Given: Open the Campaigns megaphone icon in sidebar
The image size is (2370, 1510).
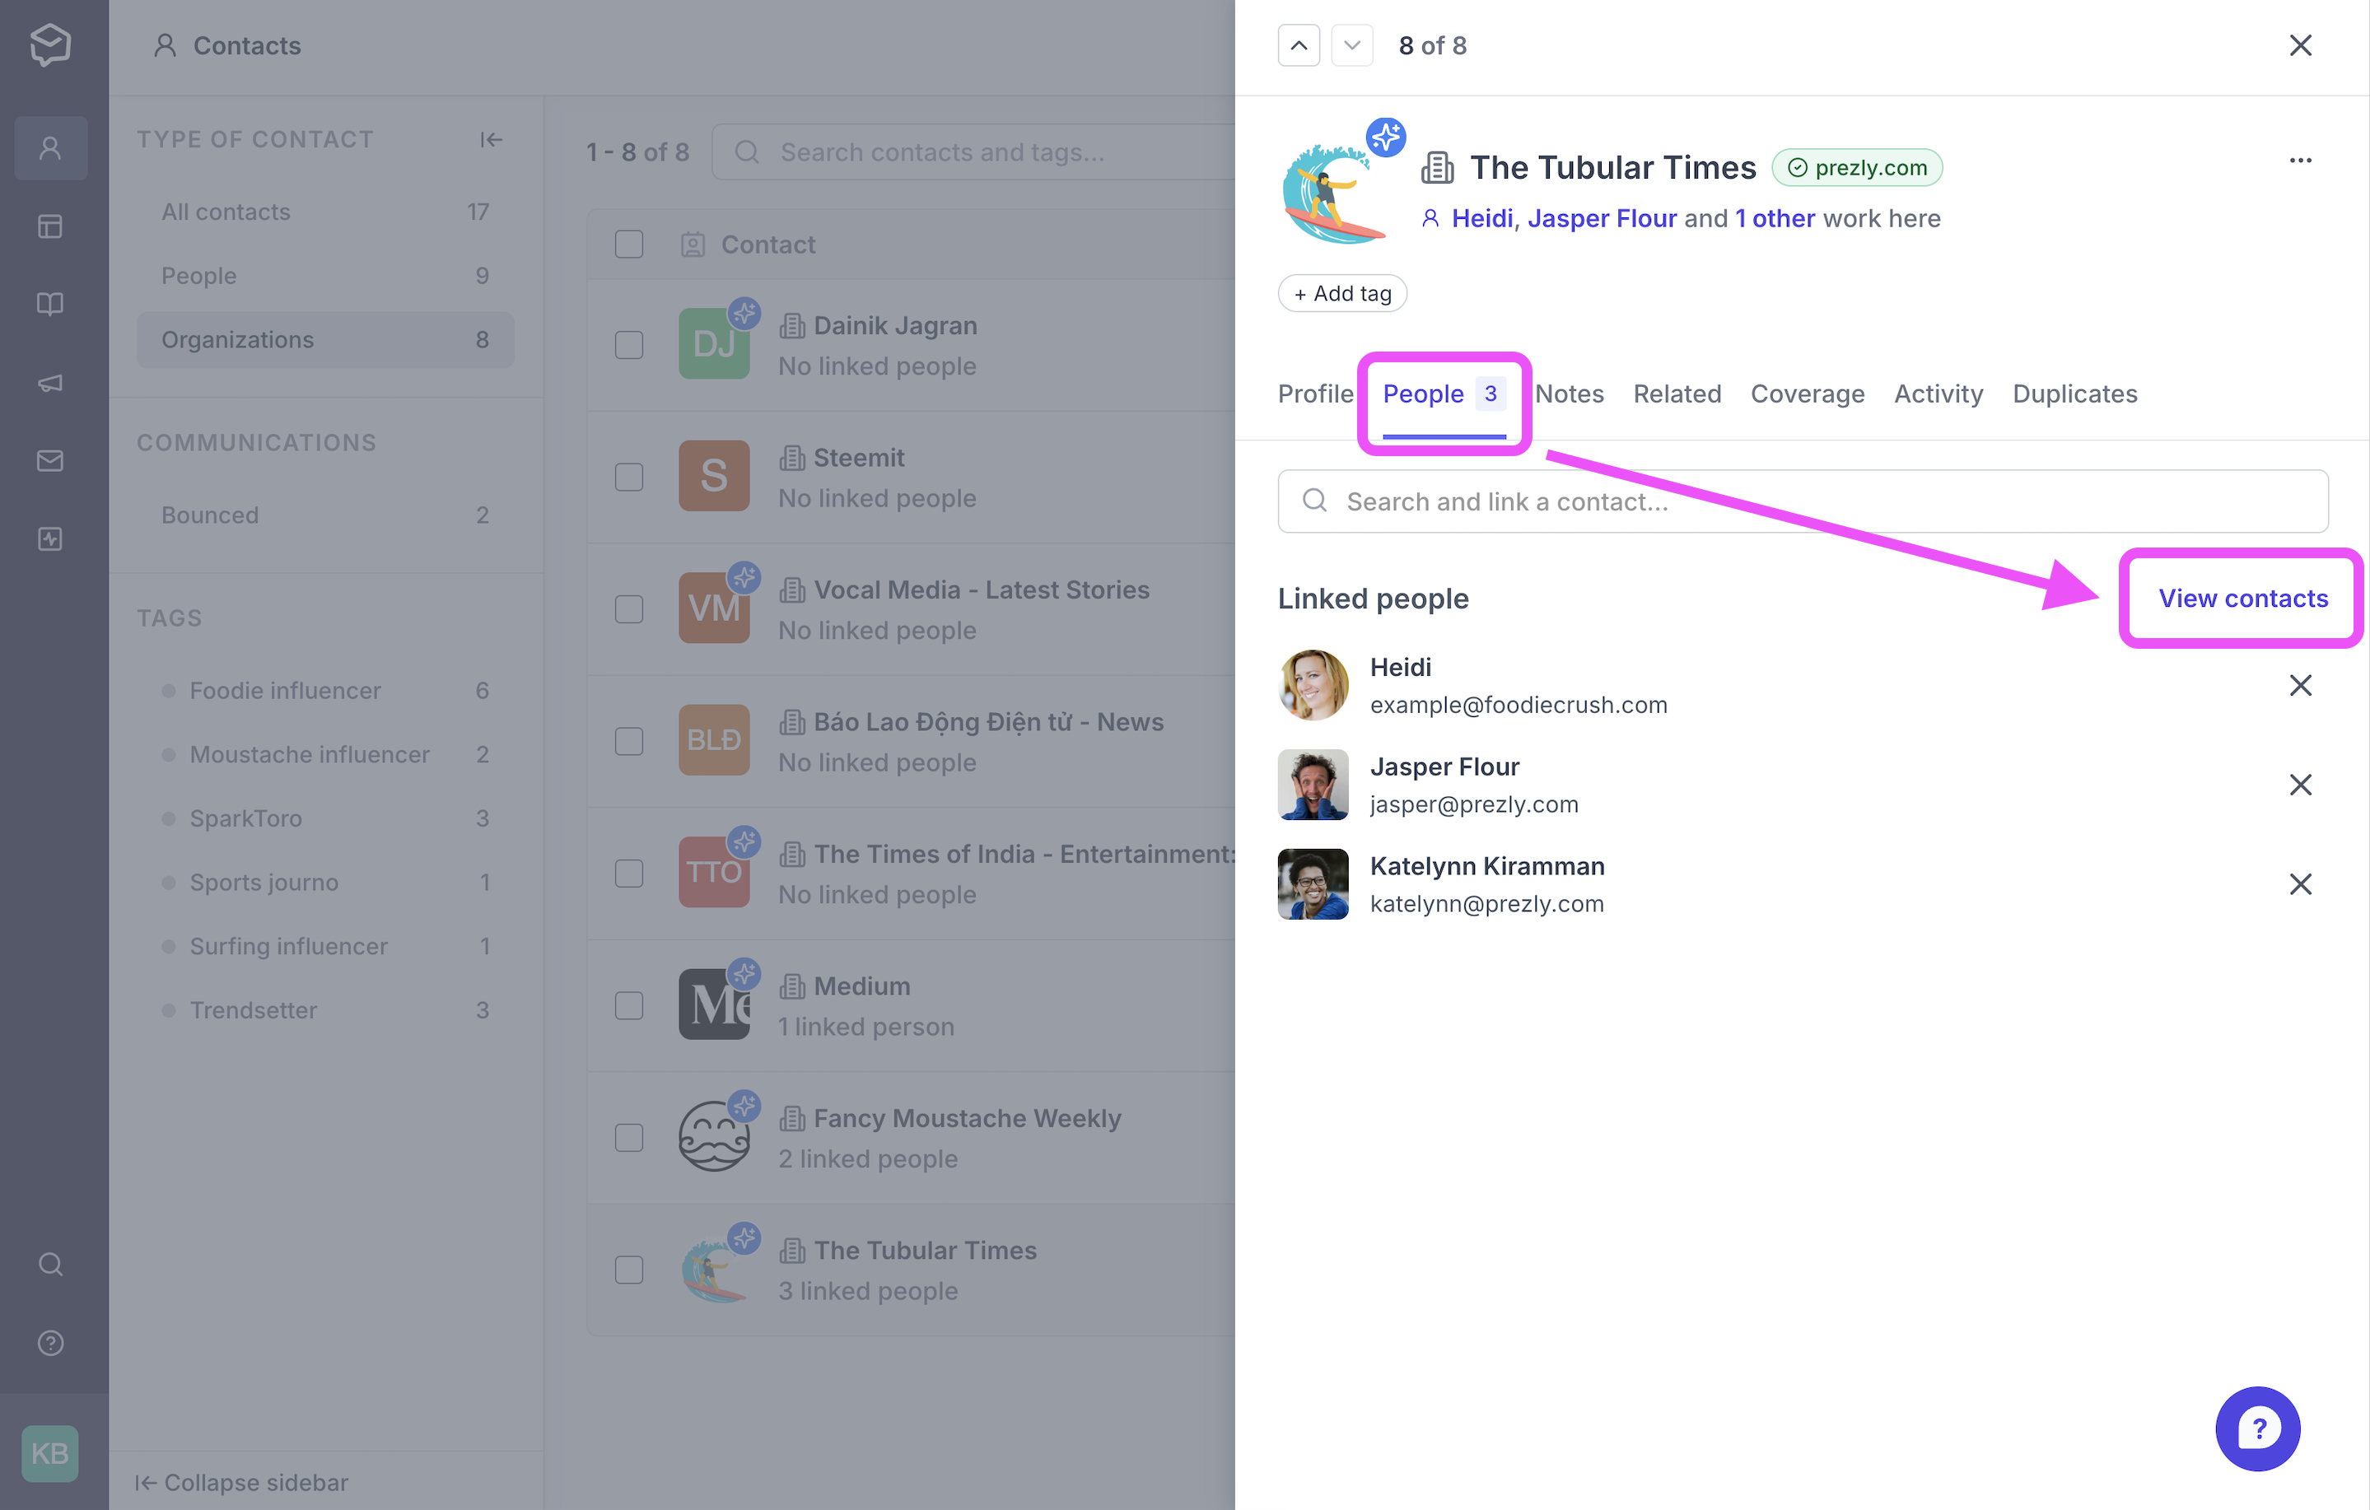Looking at the screenshot, I should (x=50, y=383).
